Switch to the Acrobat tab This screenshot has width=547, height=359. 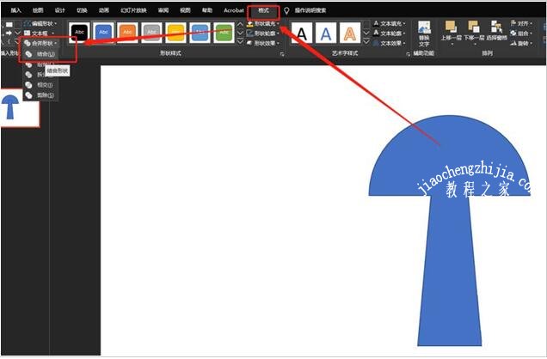tap(234, 10)
